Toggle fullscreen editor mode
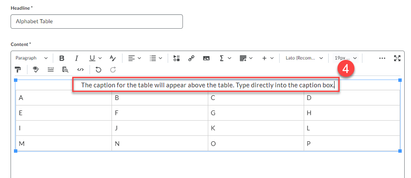Screen dimensions: 411x178 tap(397, 58)
